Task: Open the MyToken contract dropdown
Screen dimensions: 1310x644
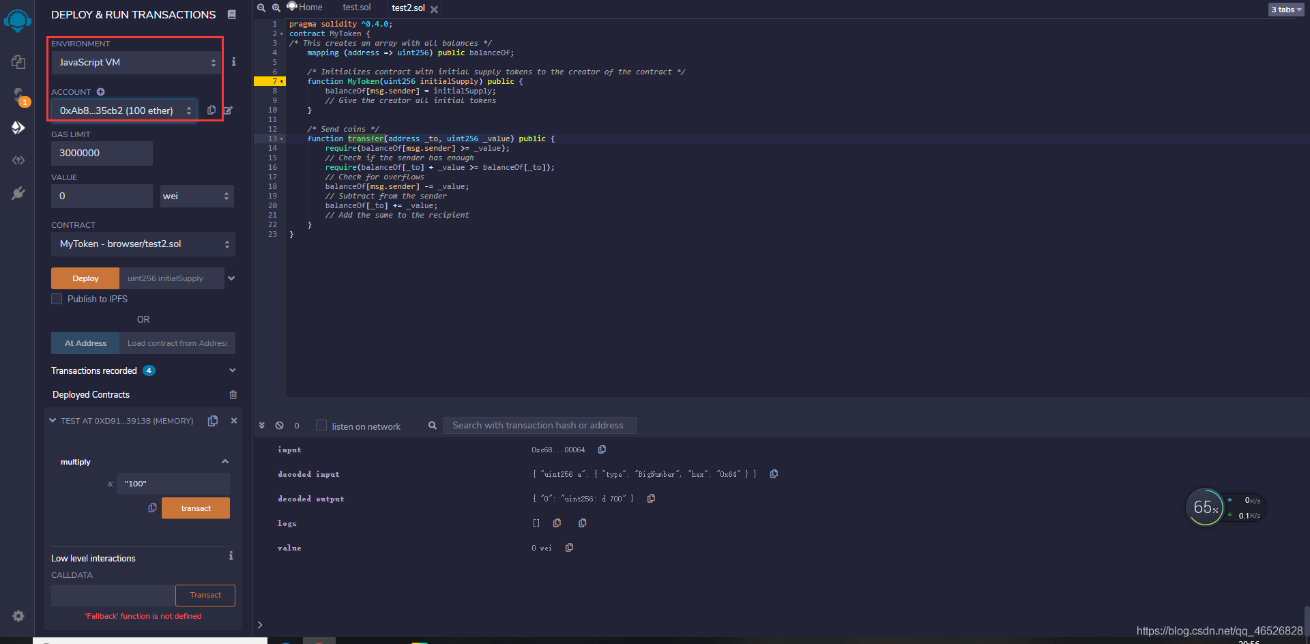Action: (143, 244)
